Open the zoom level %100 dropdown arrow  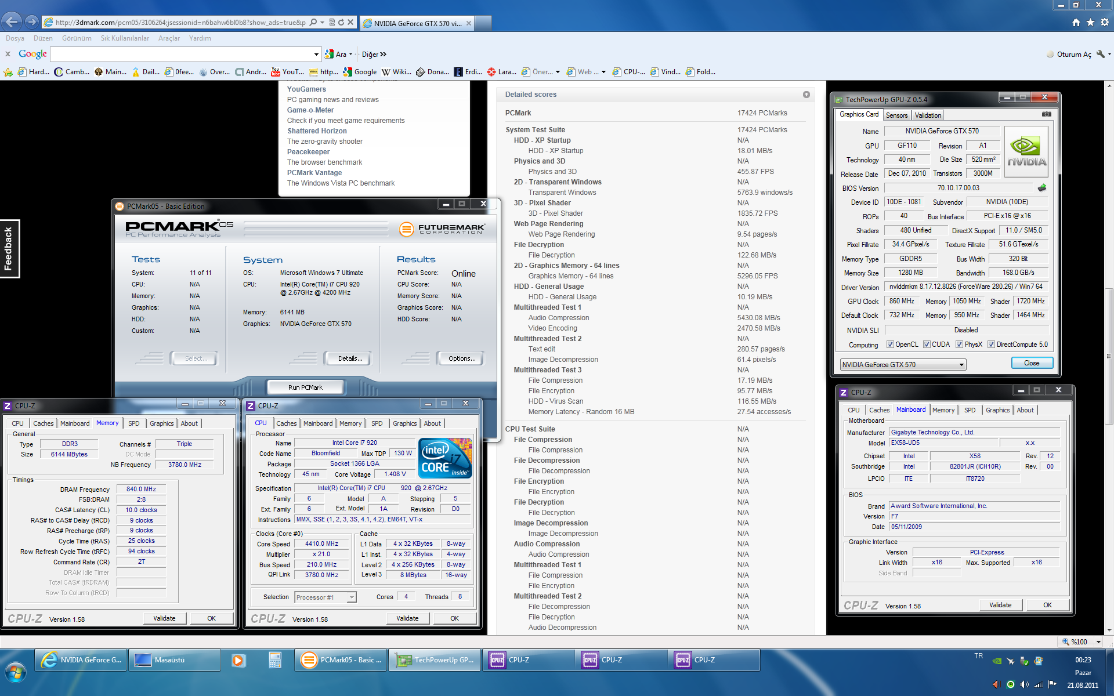point(1098,641)
